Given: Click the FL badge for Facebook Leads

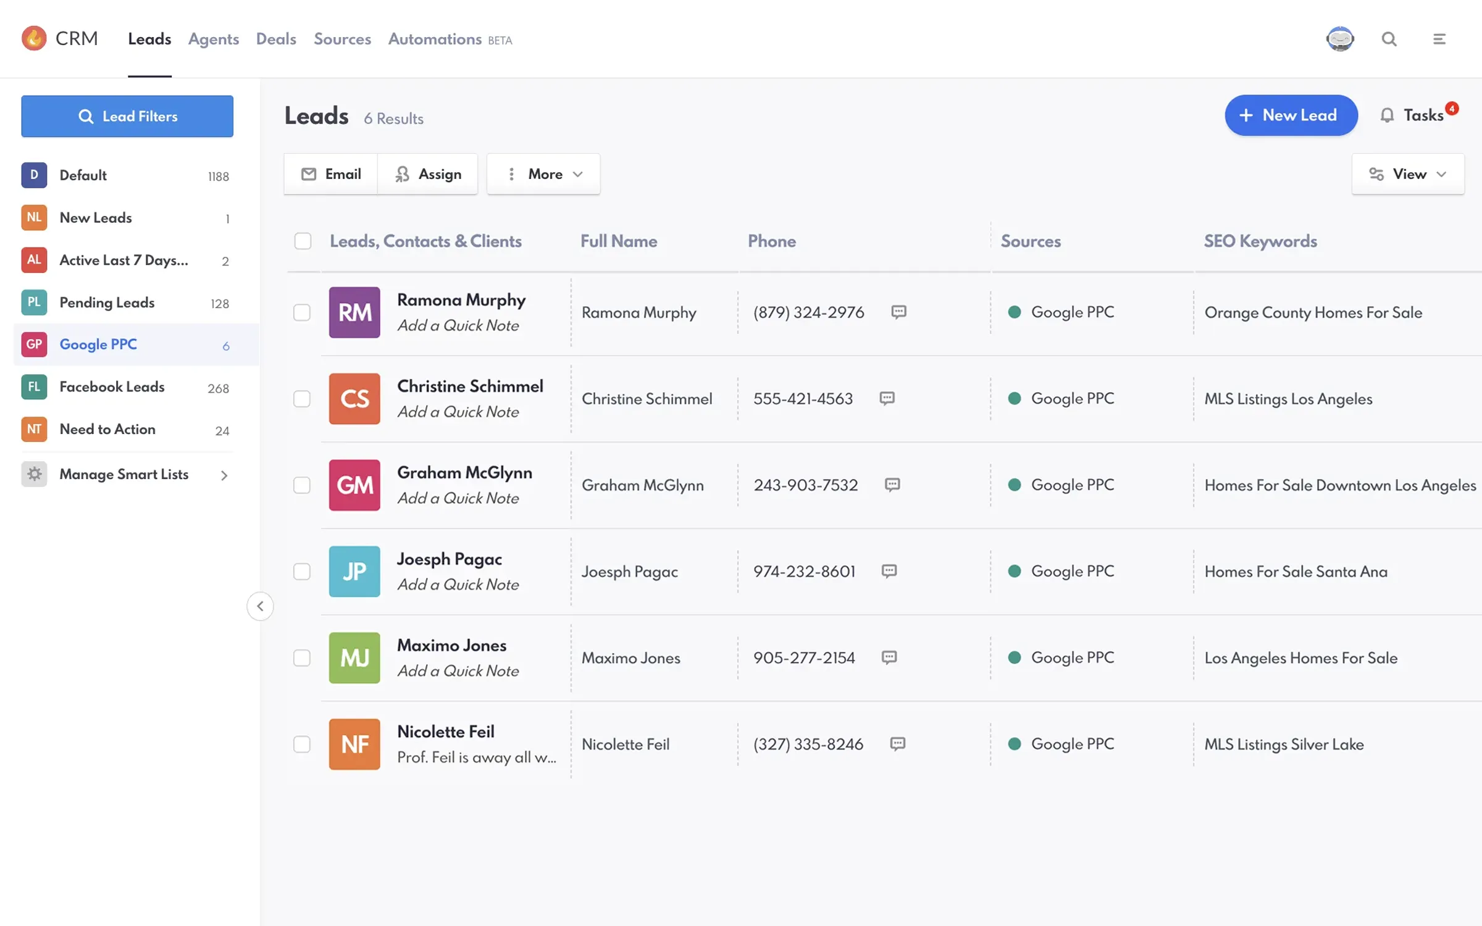Looking at the screenshot, I should 34,387.
